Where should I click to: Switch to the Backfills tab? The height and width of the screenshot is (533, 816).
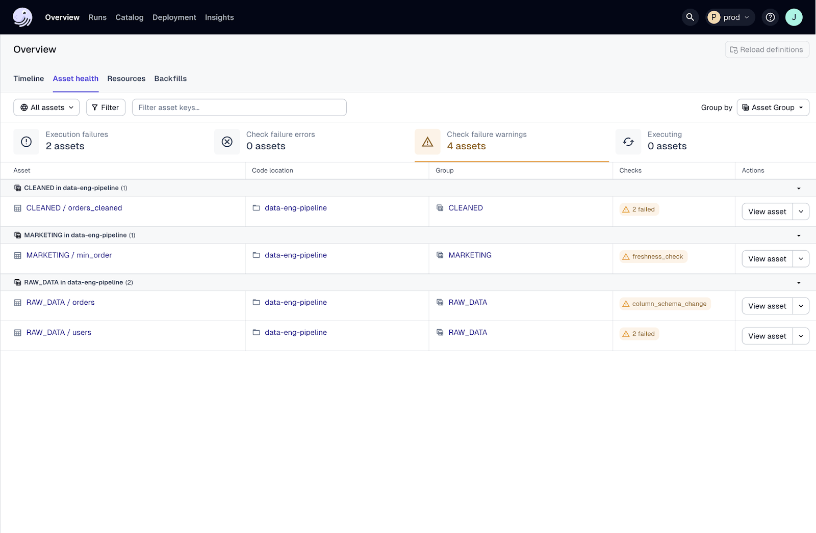click(170, 78)
